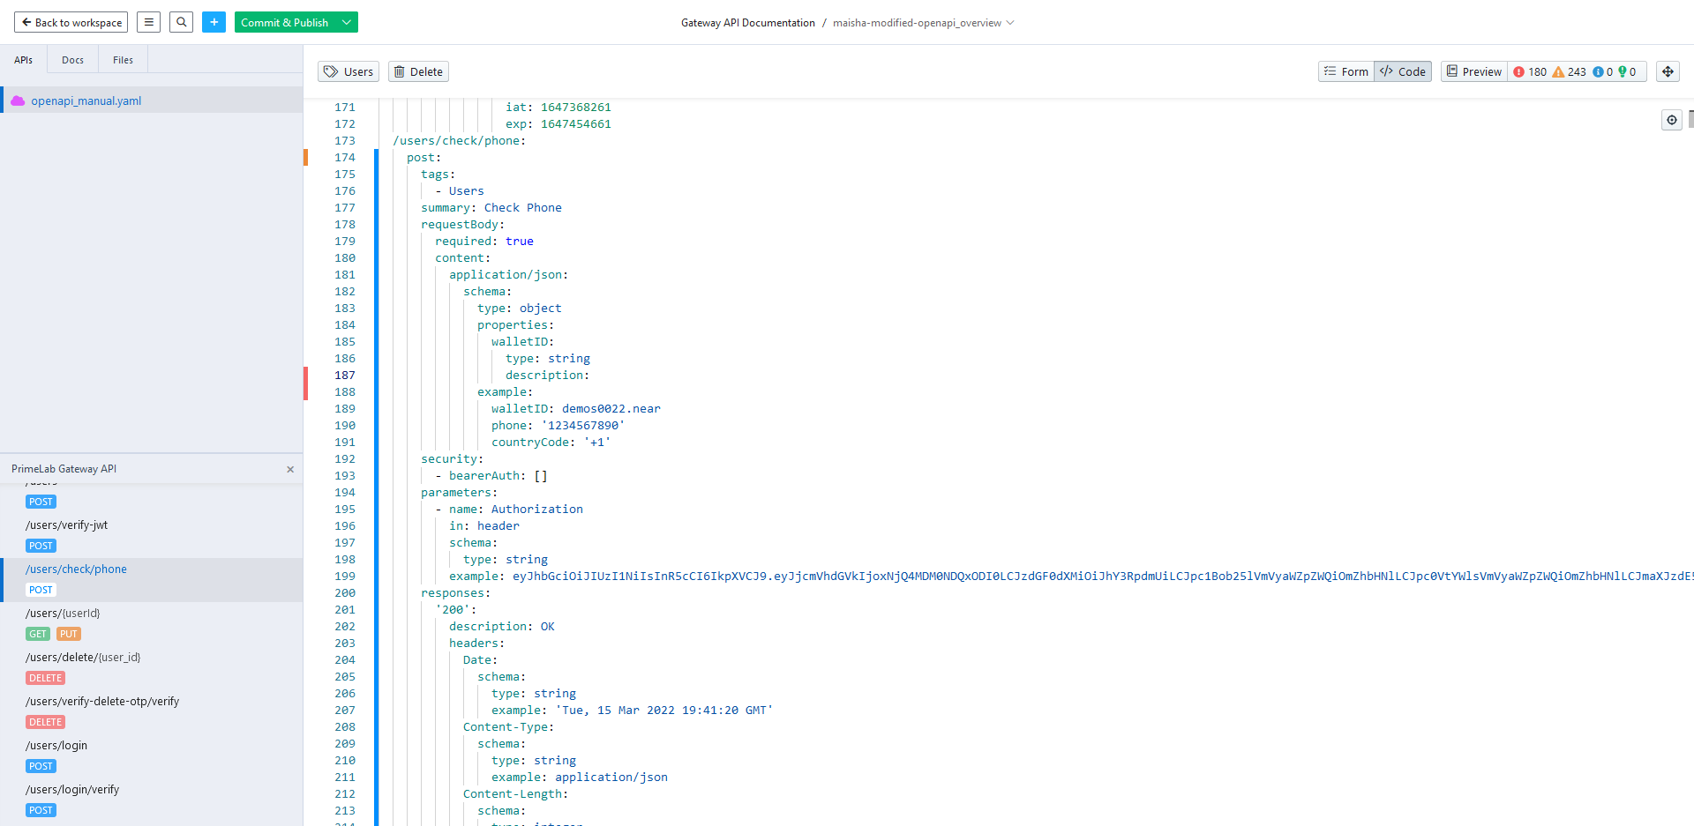Close the PrimeLab Gateway API panel
This screenshot has height=826, width=1694.
[290, 469]
